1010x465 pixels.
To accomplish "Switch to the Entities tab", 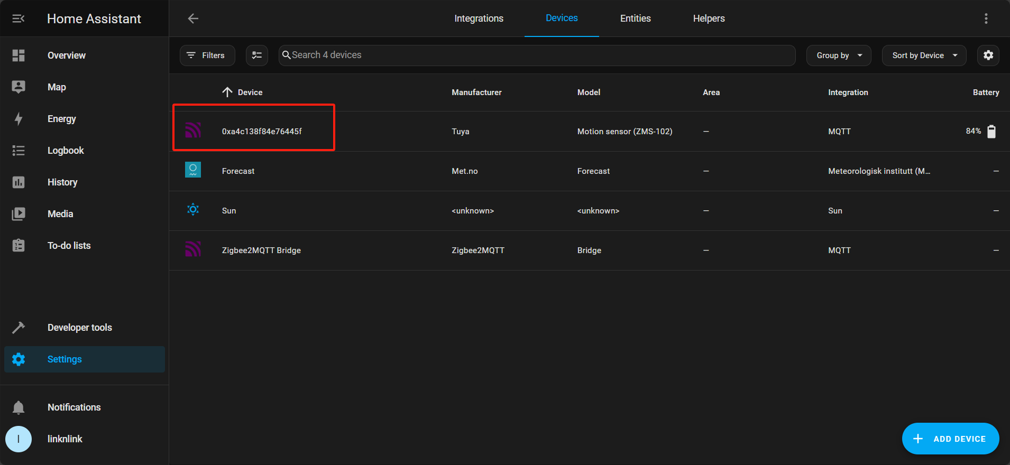I will (x=635, y=18).
